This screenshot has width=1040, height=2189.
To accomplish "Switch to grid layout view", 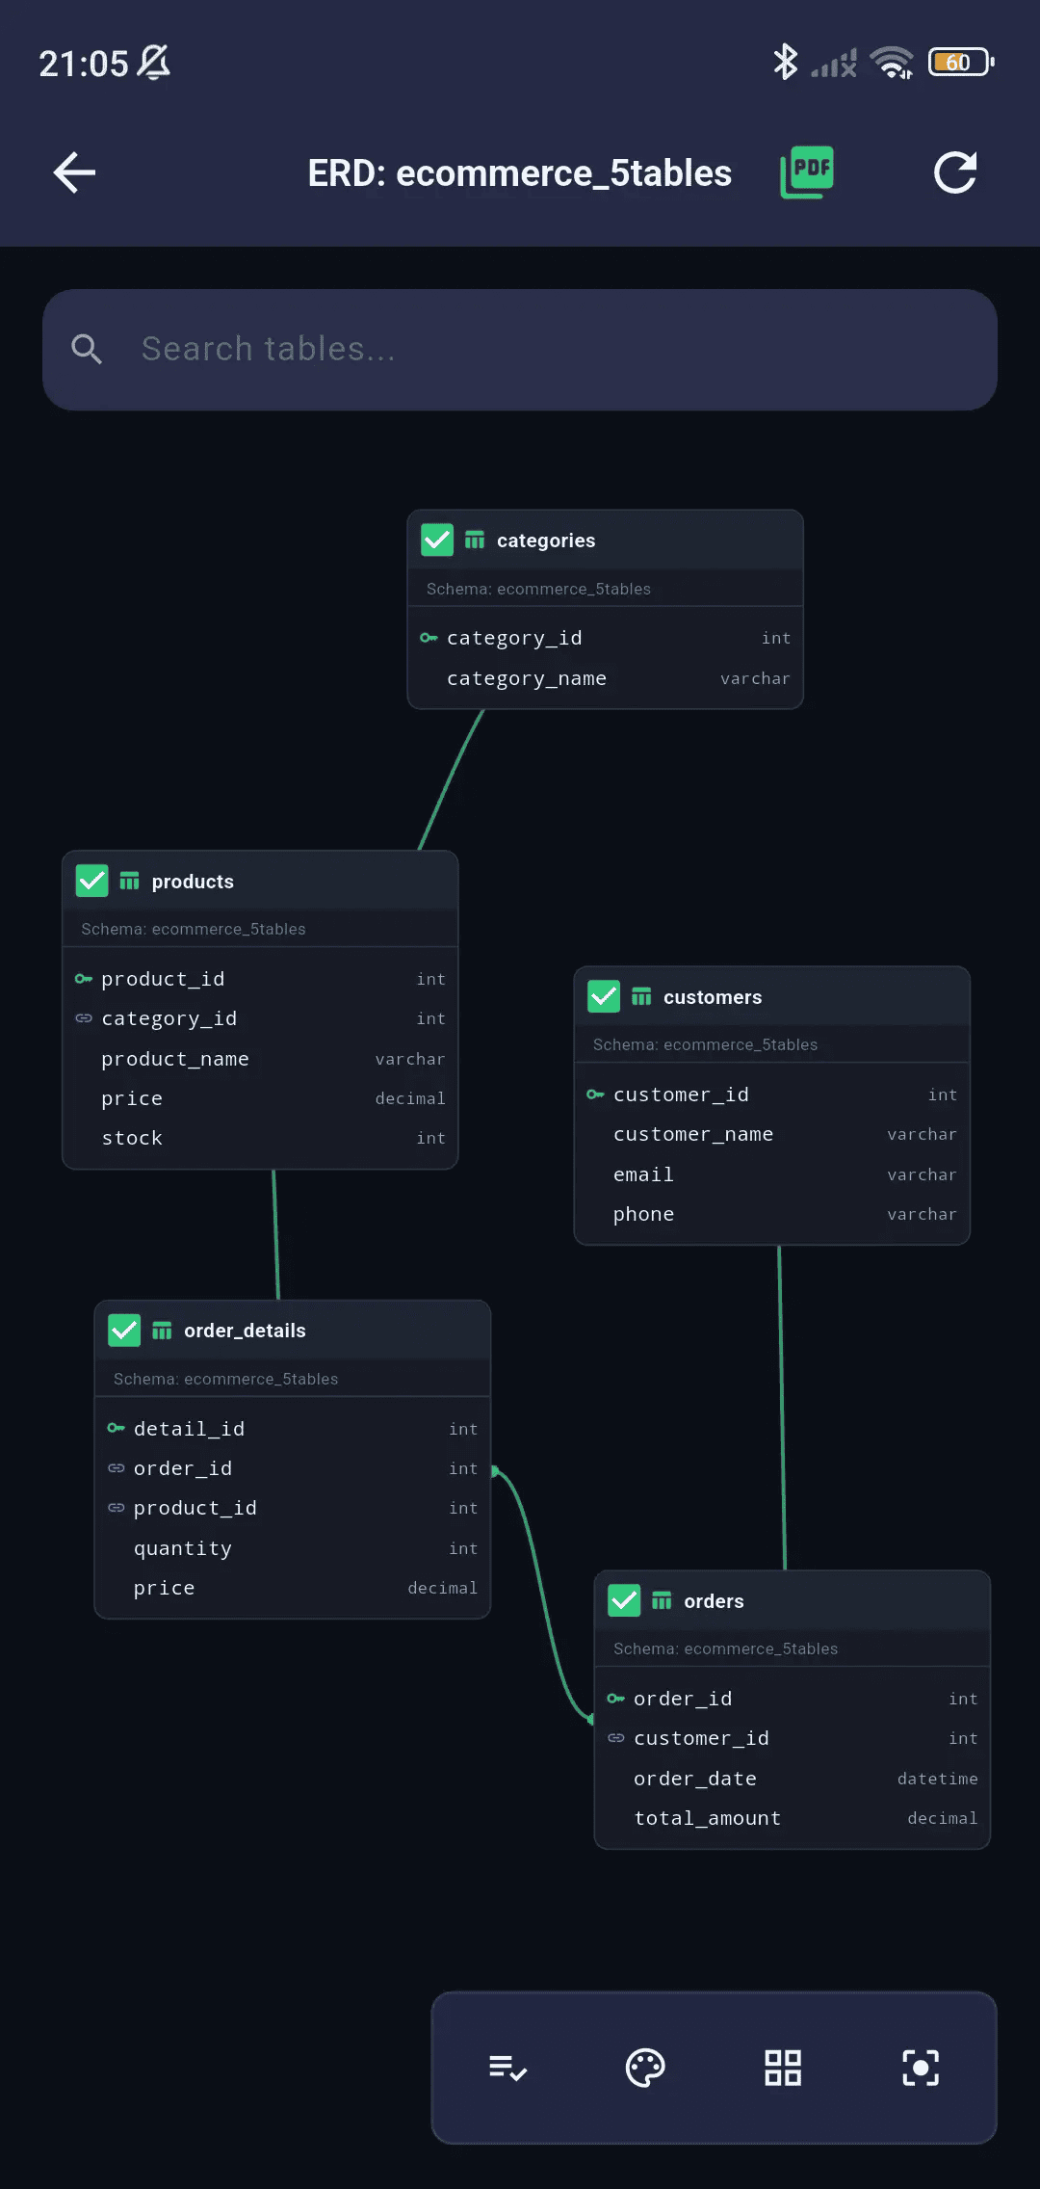I will click(783, 2068).
